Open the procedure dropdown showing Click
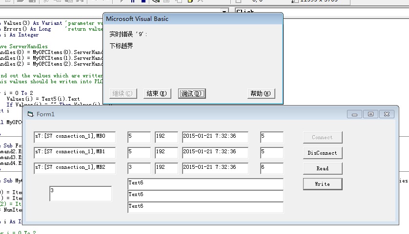The image size is (409, 234). (322, 12)
